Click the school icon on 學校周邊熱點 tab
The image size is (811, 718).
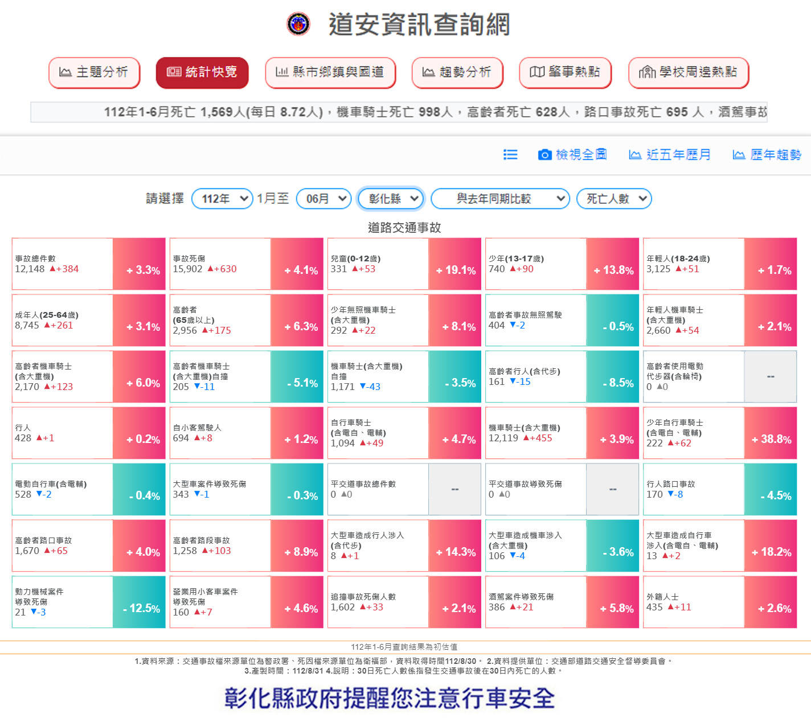point(647,72)
